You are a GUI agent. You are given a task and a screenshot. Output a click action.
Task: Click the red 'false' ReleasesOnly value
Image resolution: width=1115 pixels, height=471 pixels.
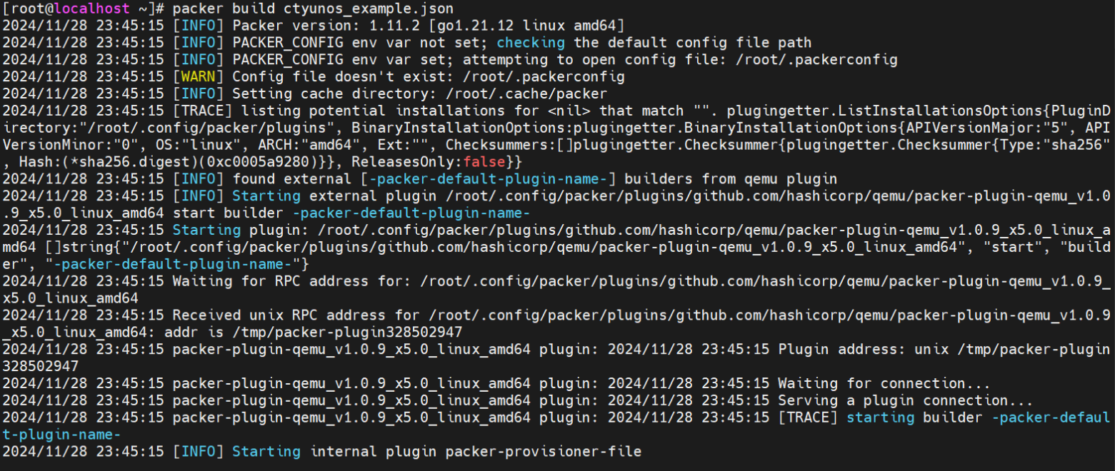488,162
